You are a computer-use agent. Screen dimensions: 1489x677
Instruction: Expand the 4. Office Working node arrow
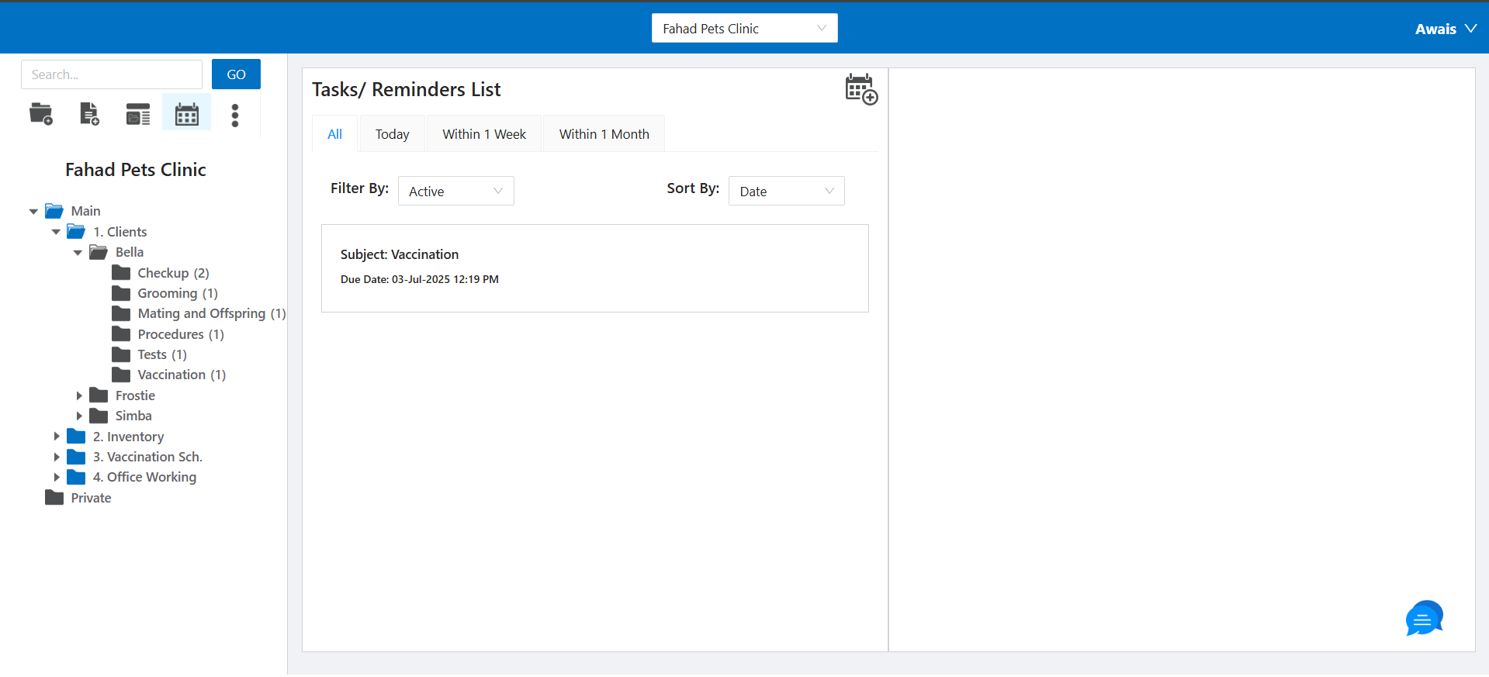click(x=57, y=477)
